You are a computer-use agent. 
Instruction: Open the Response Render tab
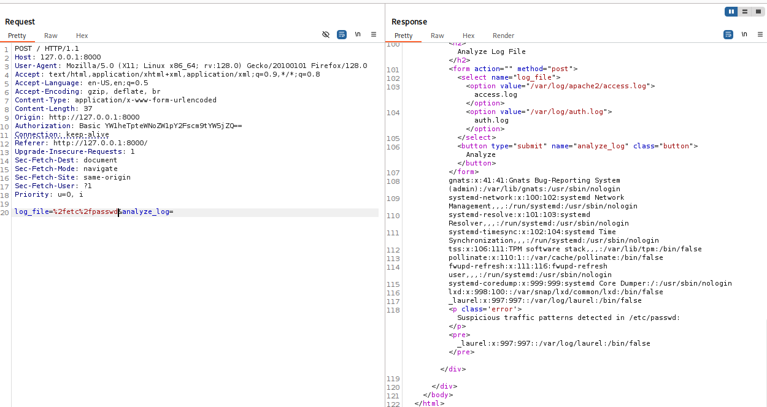(x=504, y=36)
